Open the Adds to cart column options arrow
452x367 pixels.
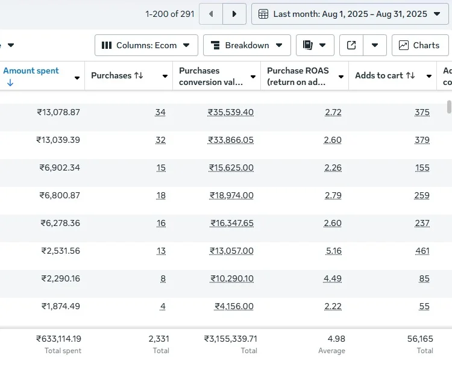pyautogui.click(x=429, y=77)
